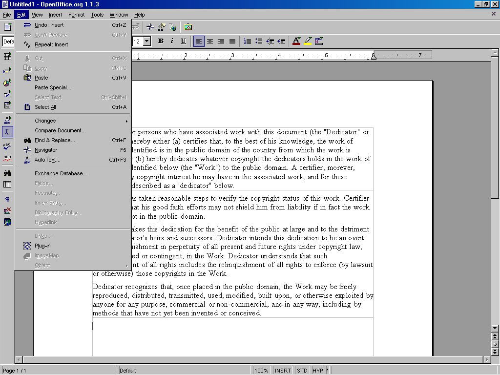
Task: Toggle italic formatting button
Action: [172, 42]
